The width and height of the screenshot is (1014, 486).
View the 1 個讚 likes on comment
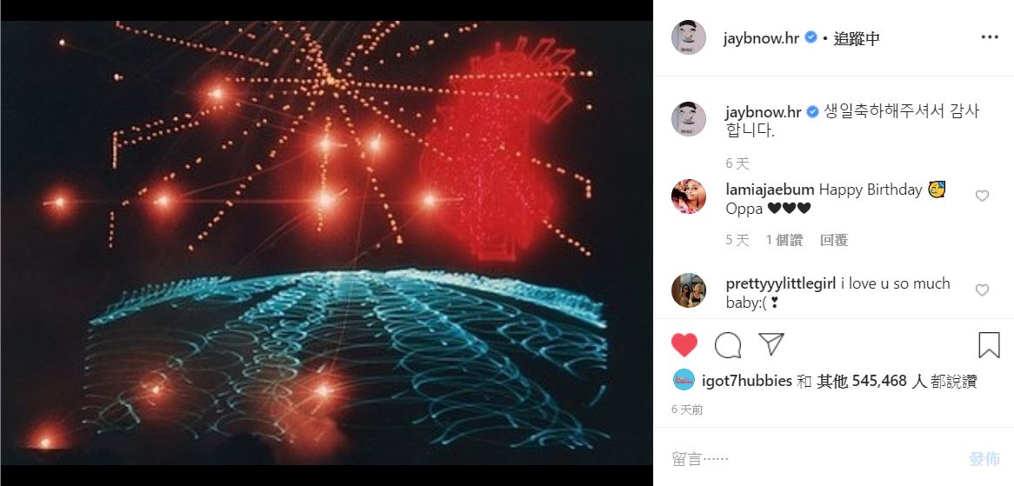pos(784,241)
